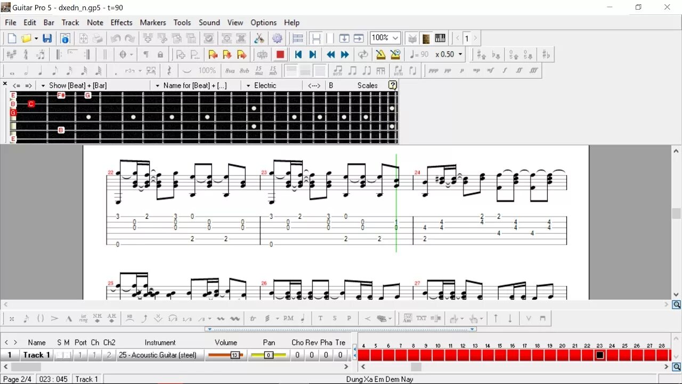Select the quarter note duration
682x384 pixels.
(40, 70)
